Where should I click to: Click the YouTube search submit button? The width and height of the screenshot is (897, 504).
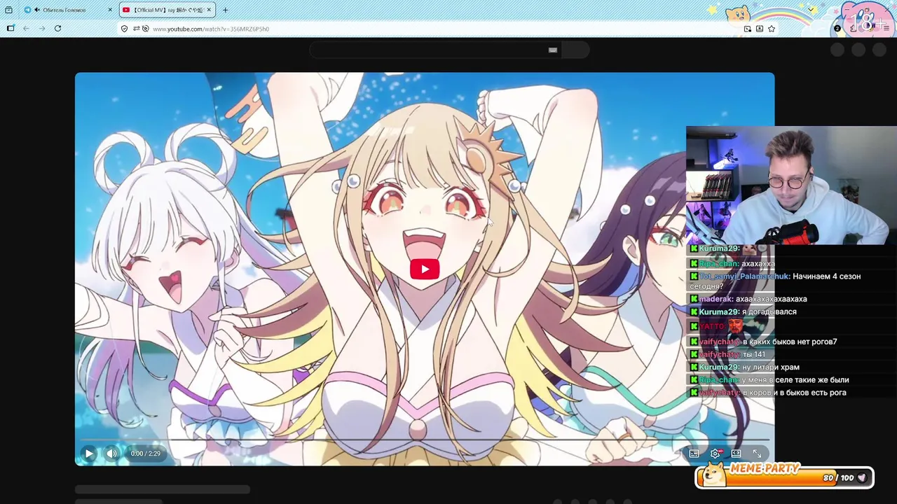[x=575, y=50]
